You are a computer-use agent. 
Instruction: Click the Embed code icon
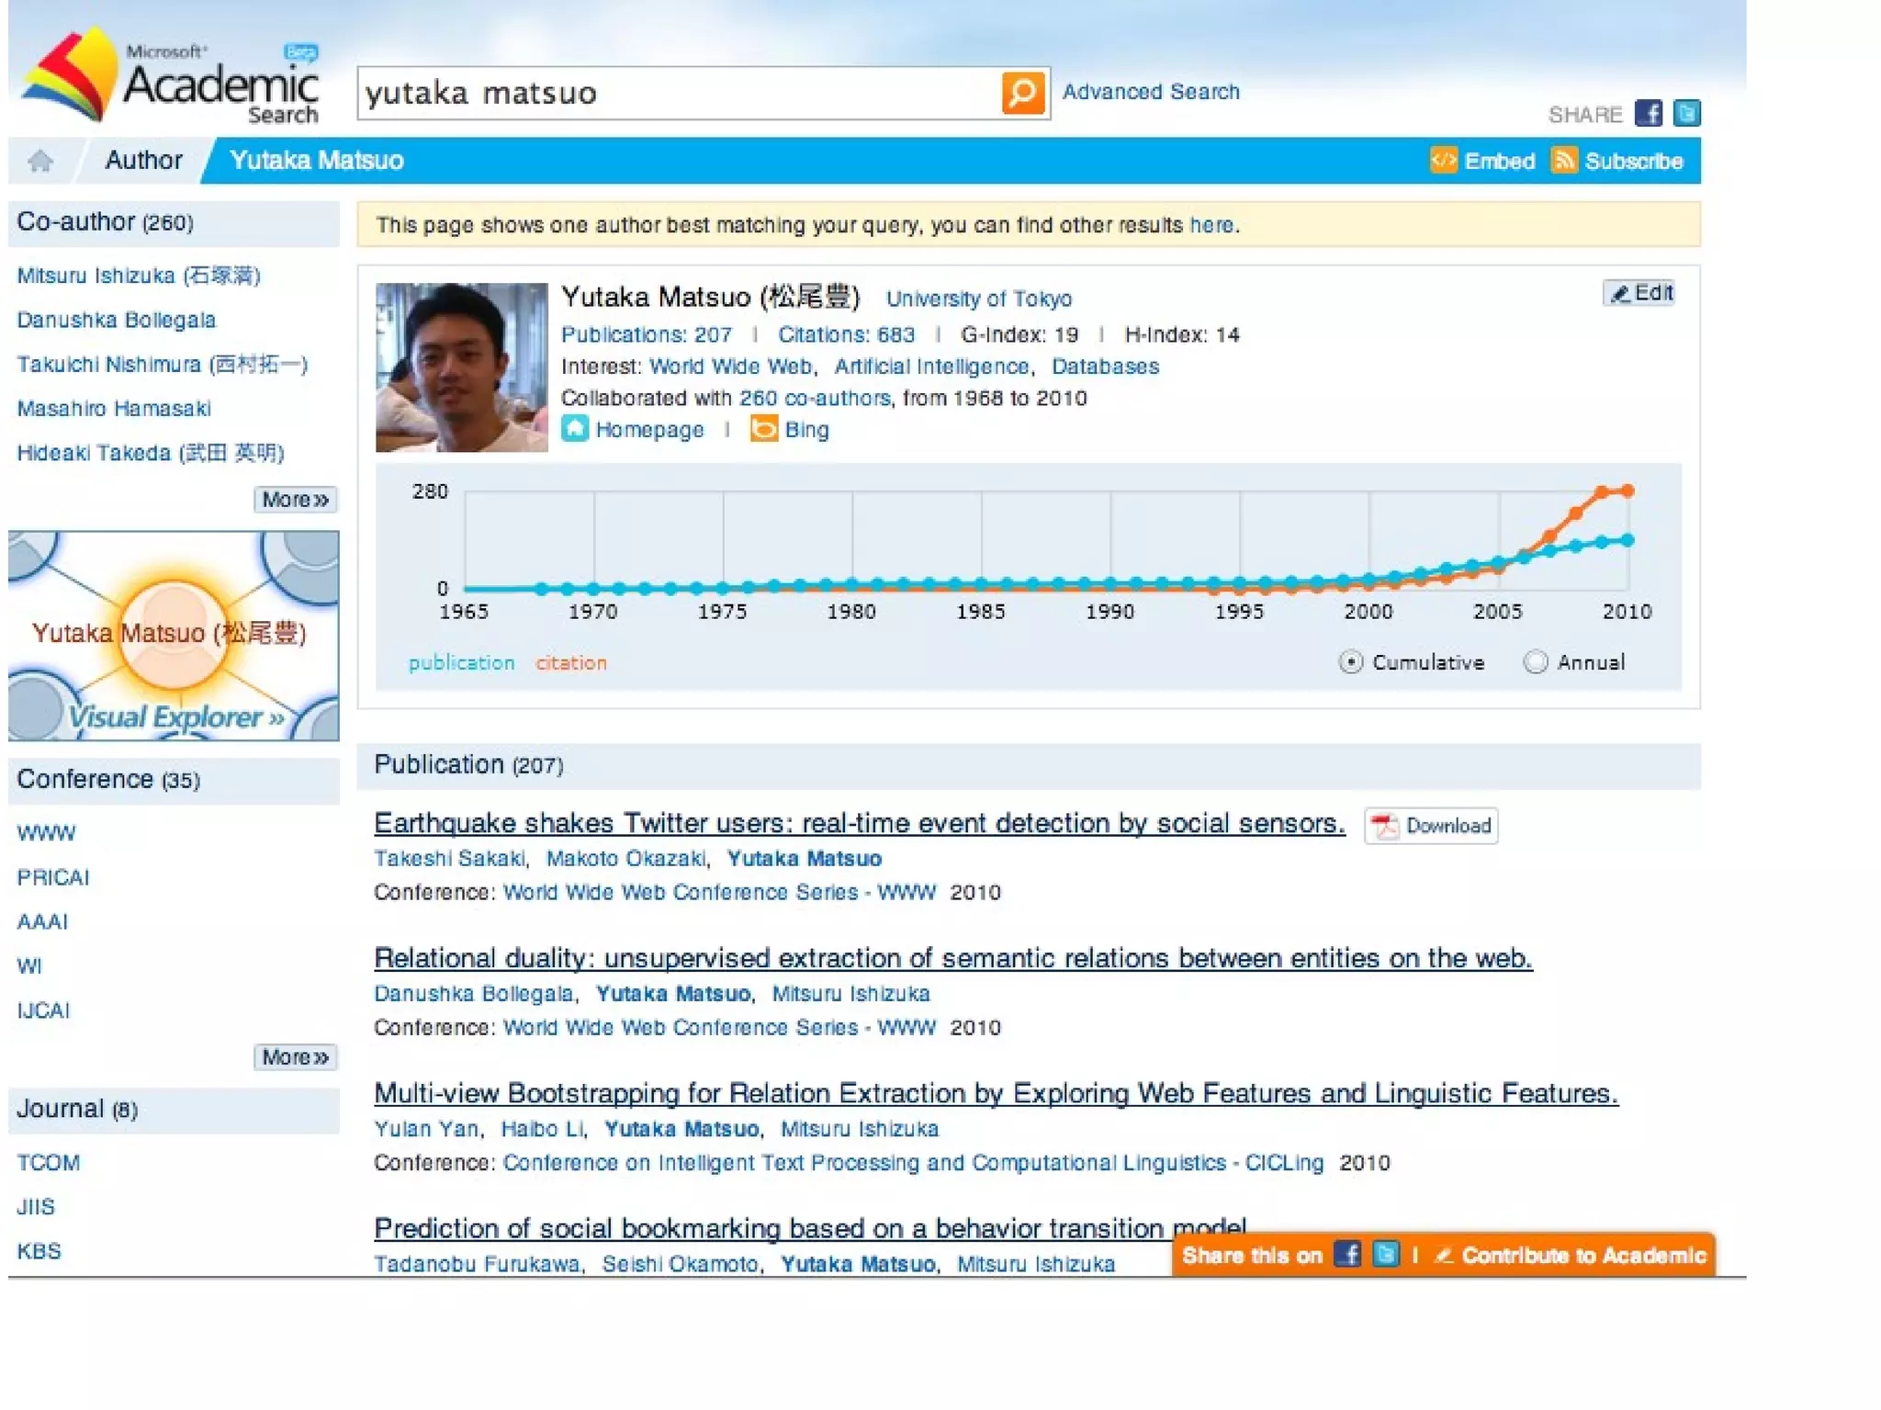[1443, 161]
